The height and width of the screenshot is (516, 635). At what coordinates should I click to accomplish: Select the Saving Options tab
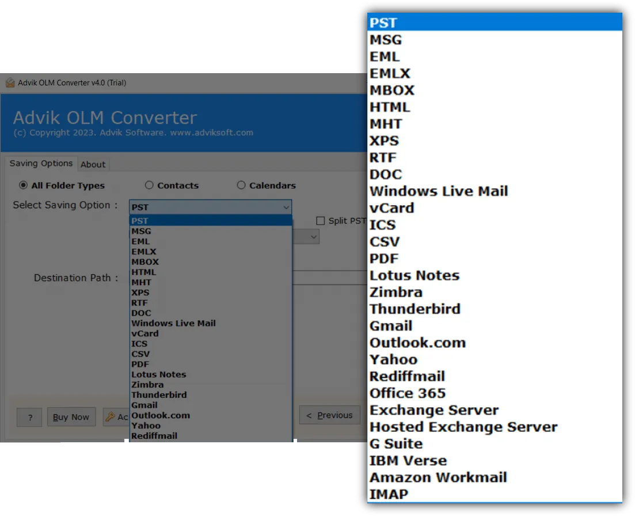point(41,164)
